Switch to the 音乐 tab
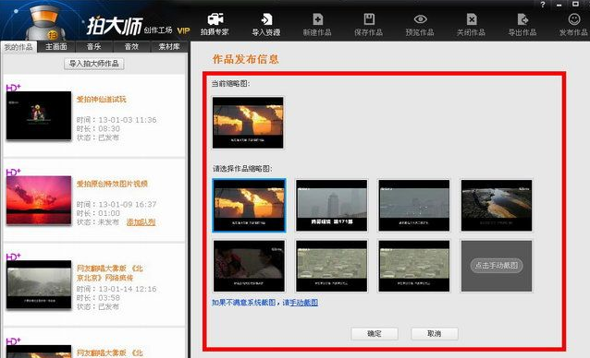 click(x=93, y=47)
